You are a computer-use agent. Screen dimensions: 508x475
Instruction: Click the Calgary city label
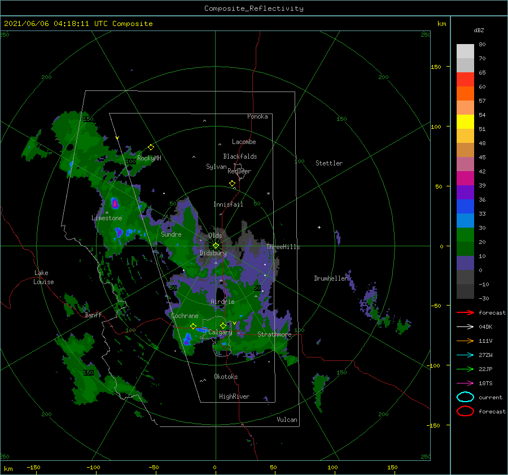(x=220, y=332)
